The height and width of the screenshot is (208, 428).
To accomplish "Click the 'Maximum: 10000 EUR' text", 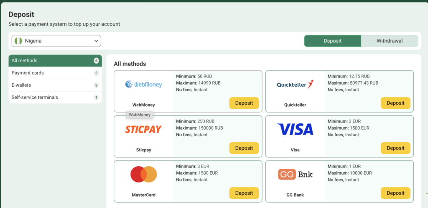I will tap(350, 173).
